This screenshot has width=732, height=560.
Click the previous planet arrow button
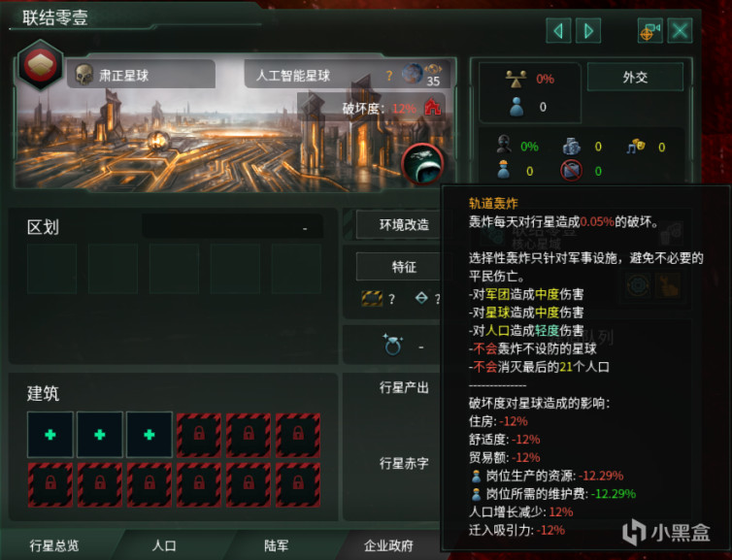point(559,31)
